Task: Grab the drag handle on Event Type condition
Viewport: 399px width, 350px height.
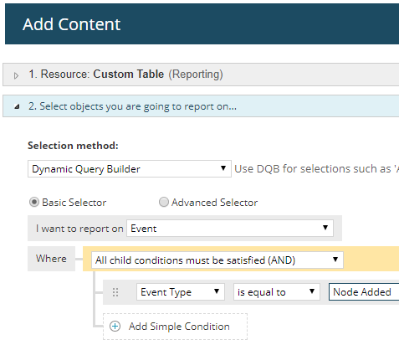Action: coord(115,292)
